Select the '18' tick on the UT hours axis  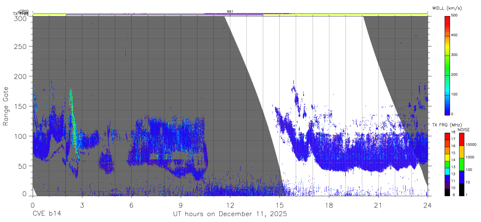tap(329, 205)
